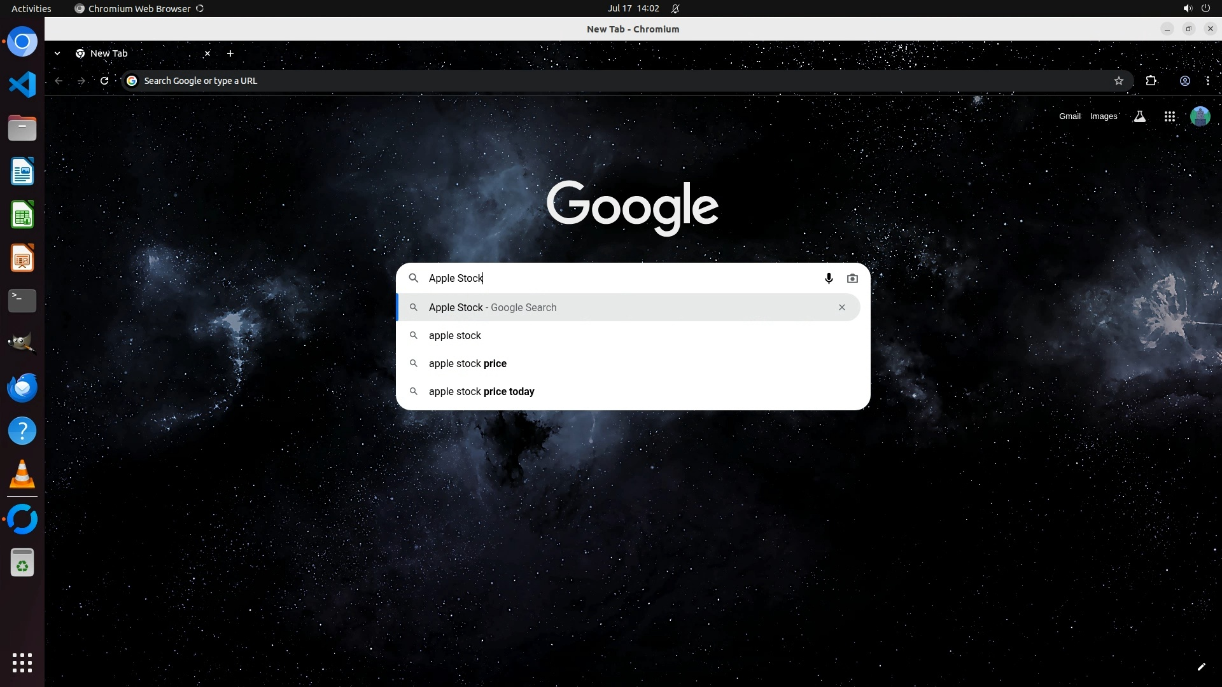Viewport: 1222px width, 687px height.
Task: Remove the 'Apple Stock' suggestion
Action: point(841,307)
